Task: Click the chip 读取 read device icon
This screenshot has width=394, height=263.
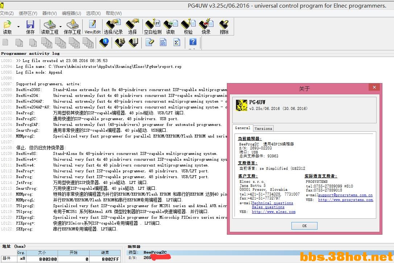Action: click(171, 26)
